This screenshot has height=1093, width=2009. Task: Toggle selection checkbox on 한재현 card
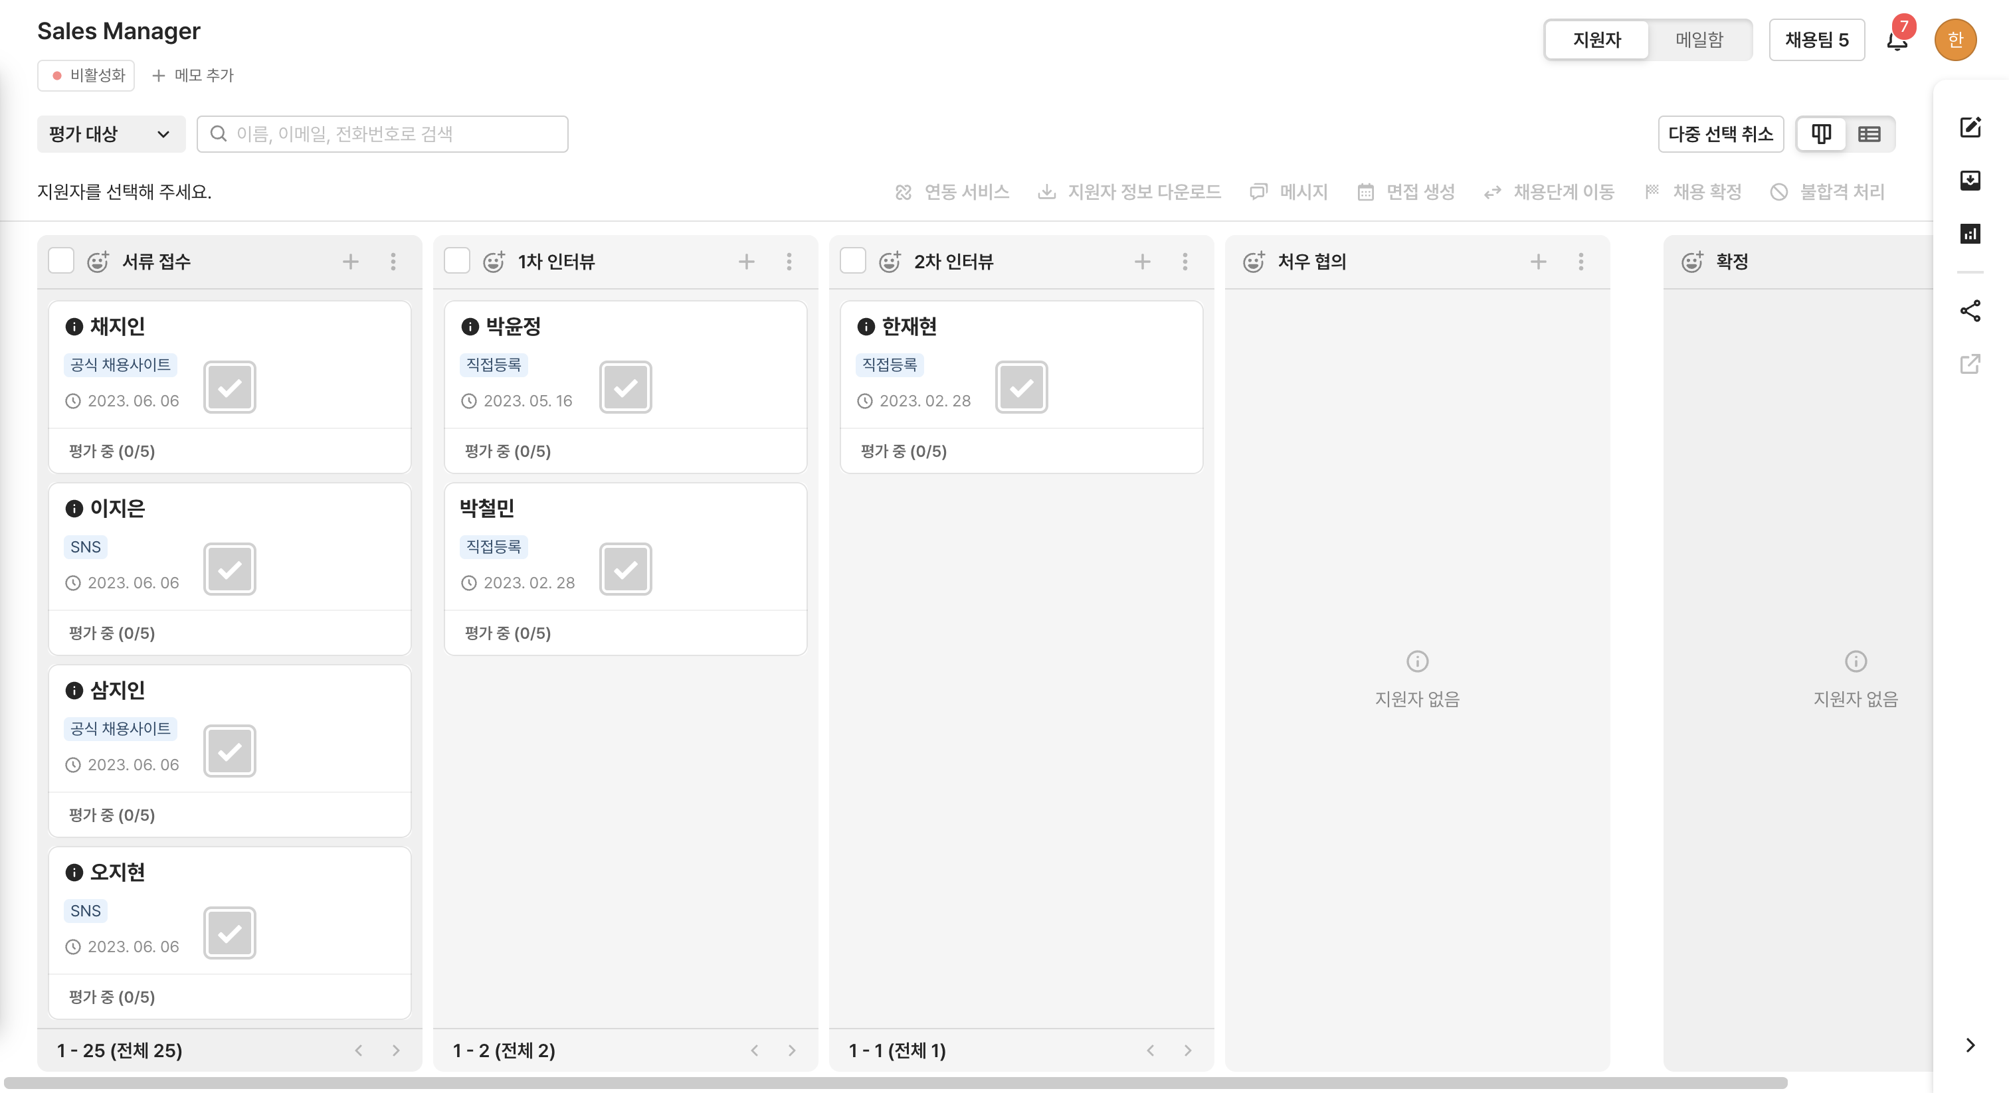tap(1022, 386)
